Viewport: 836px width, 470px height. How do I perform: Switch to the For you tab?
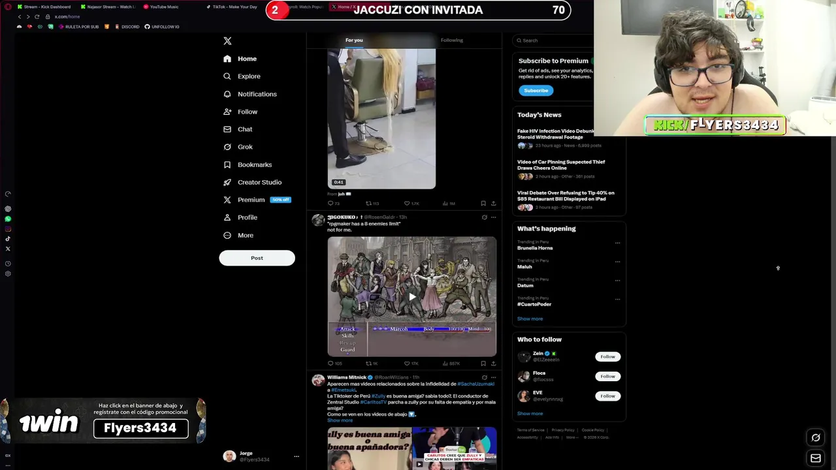354,40
